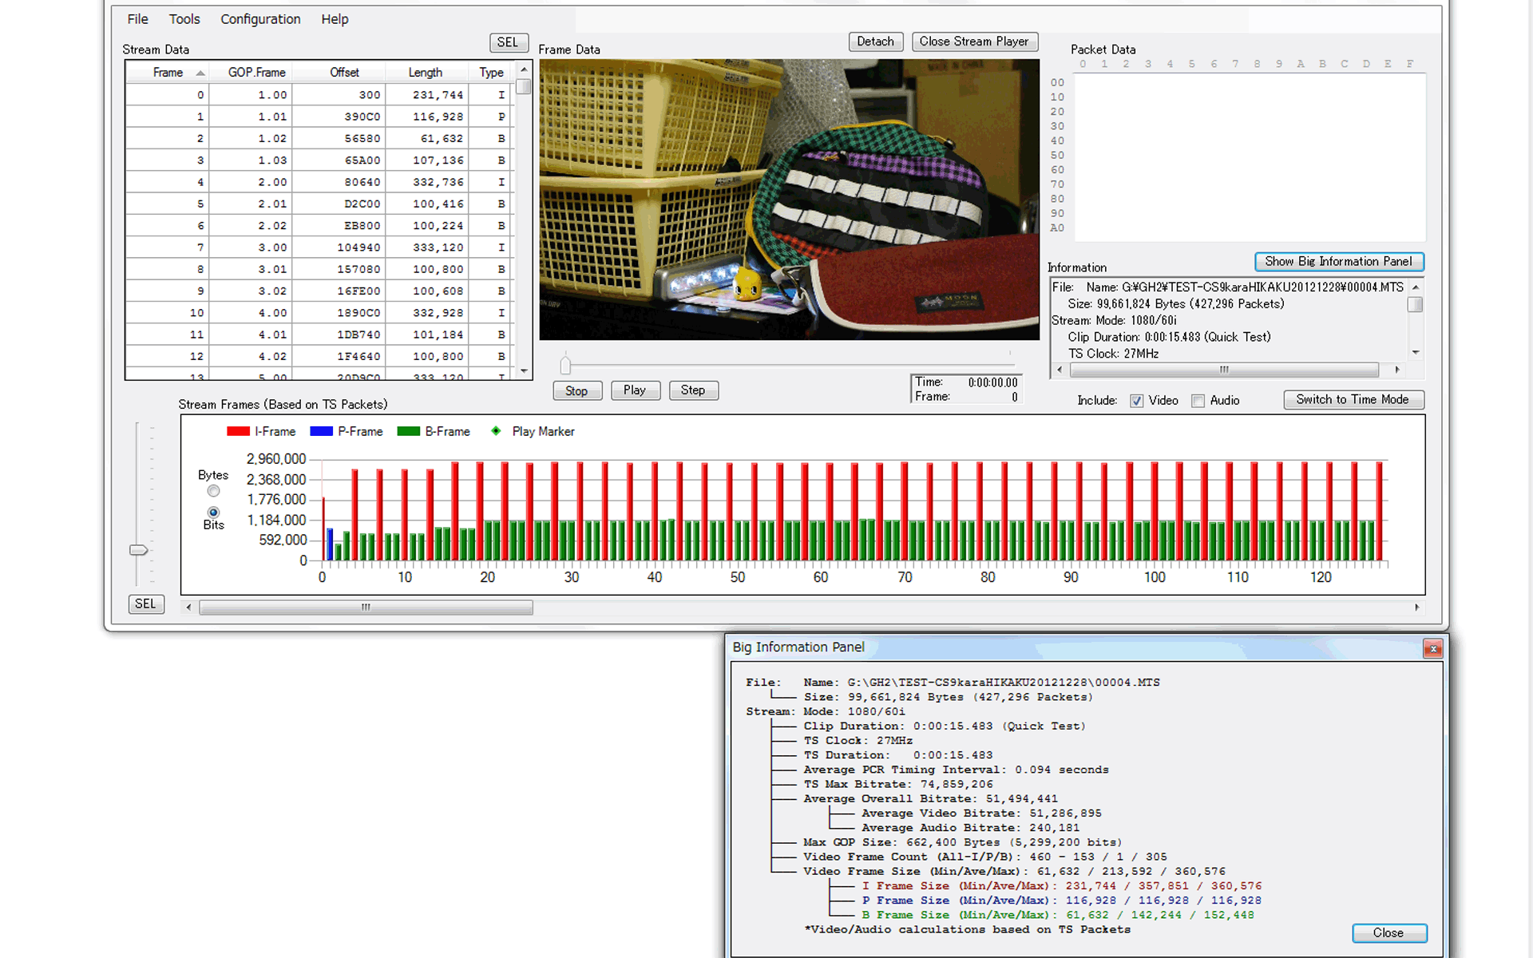Click the Play button under video

coord(635,390)
